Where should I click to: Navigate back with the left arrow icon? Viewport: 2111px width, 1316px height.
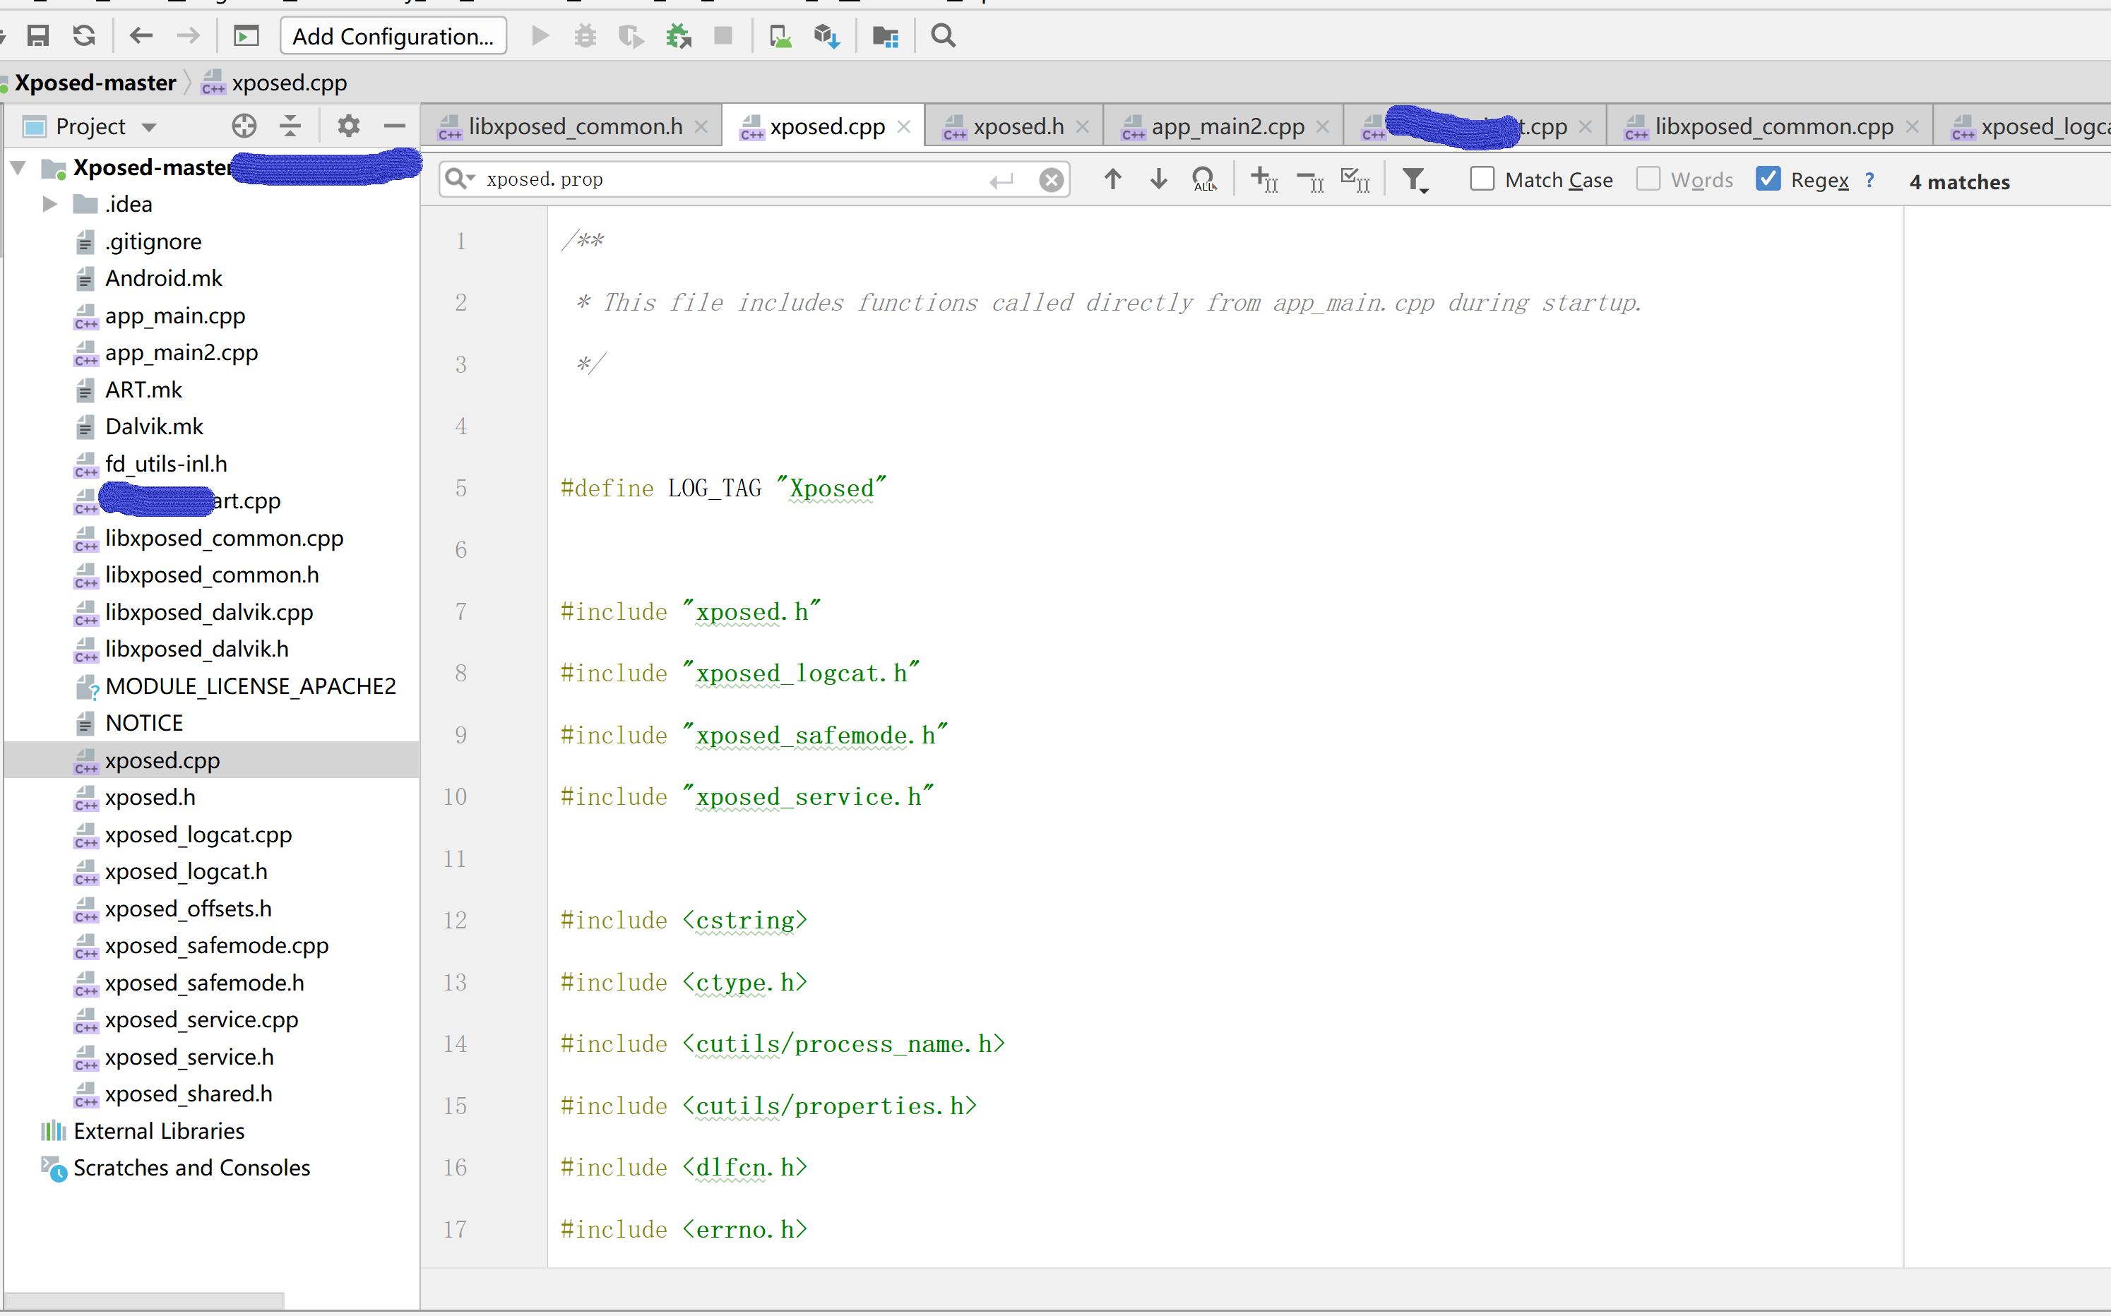[x=141, y=36]
